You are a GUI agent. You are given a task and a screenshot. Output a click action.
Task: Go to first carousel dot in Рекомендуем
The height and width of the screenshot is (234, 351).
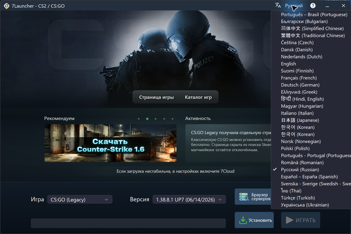(x=139, y=119)
